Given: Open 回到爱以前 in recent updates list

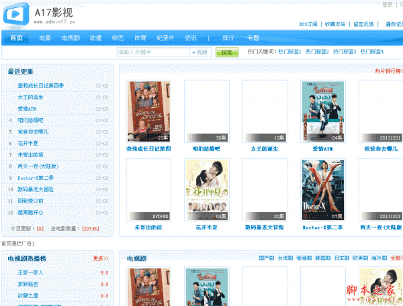Looking at the screenshot, I should point(30,201).
